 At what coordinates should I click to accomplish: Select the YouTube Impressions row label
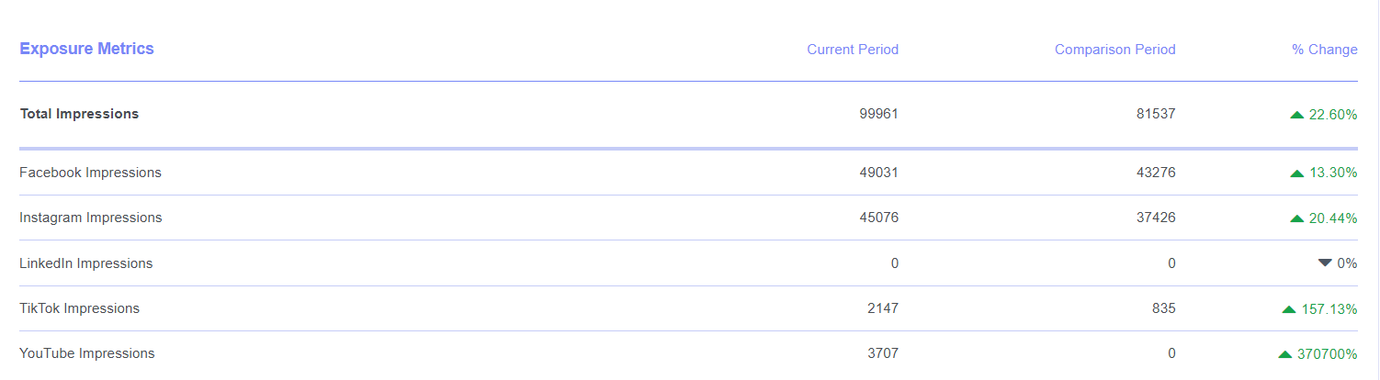[x=86, y=353]
